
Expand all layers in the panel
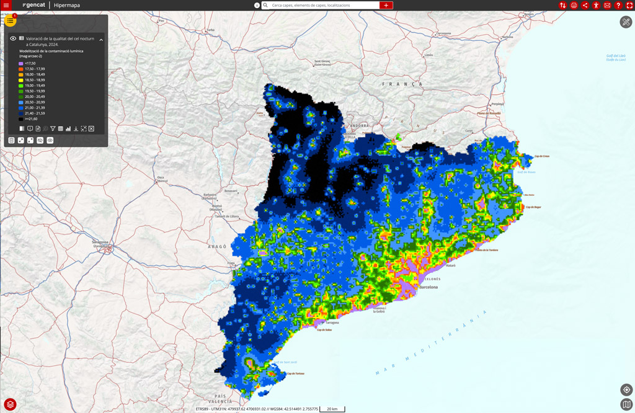(x=20, y=141)
